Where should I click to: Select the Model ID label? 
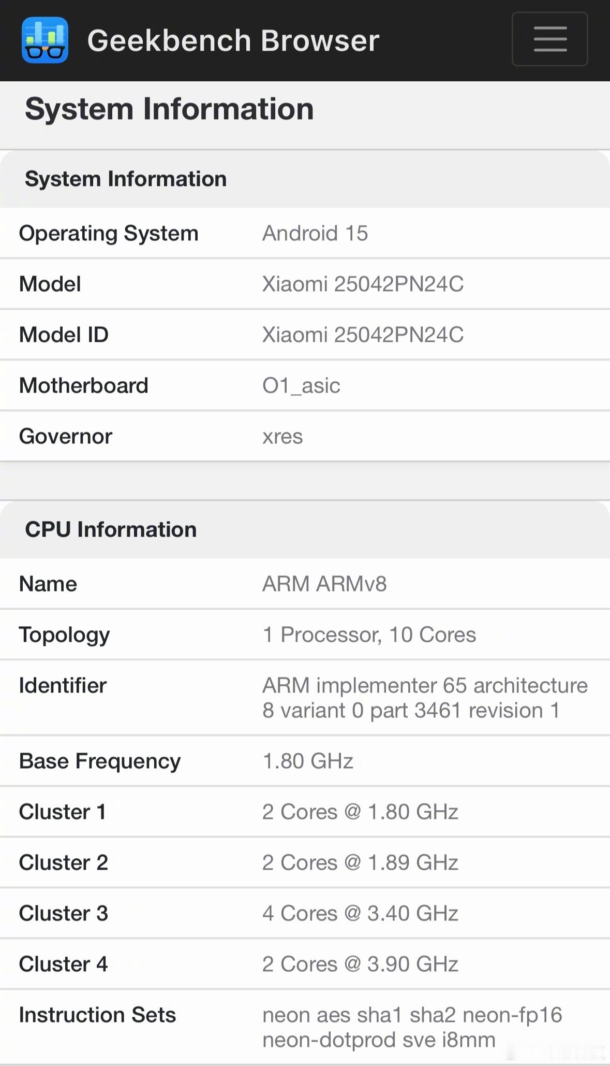[x=64, y=335]
